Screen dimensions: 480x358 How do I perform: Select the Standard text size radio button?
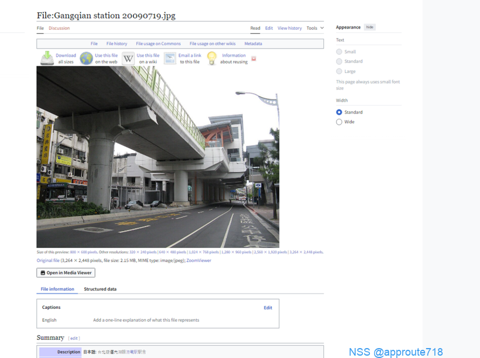pyautogui.click(x=339, y=61)
